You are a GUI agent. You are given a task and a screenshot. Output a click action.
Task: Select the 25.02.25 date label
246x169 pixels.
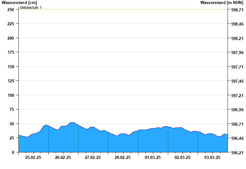(x=33, y=157)
